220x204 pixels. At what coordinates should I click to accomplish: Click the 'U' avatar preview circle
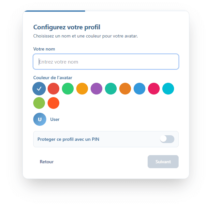(40, 119)
